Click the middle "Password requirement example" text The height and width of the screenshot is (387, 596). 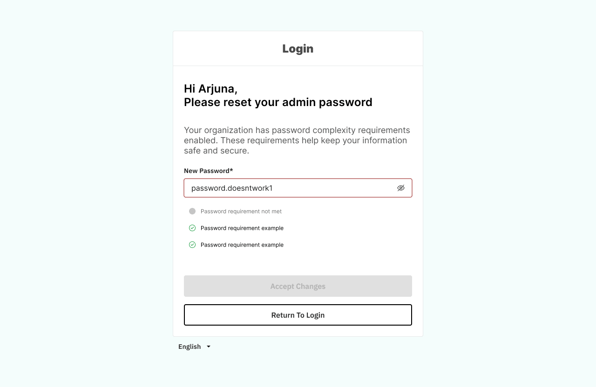pyautogui.click(x=242, y=228)
